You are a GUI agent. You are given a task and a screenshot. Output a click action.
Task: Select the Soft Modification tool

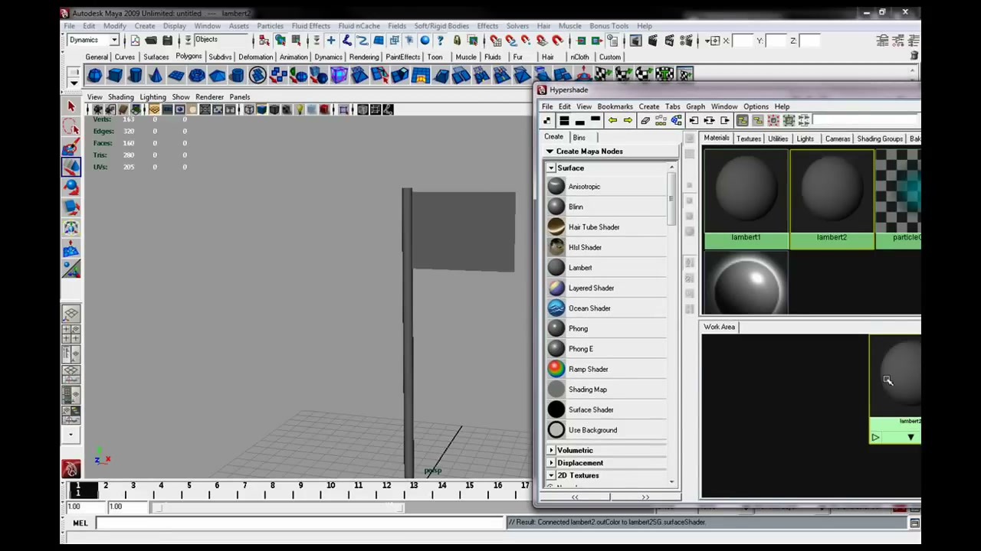click(71, 248)
